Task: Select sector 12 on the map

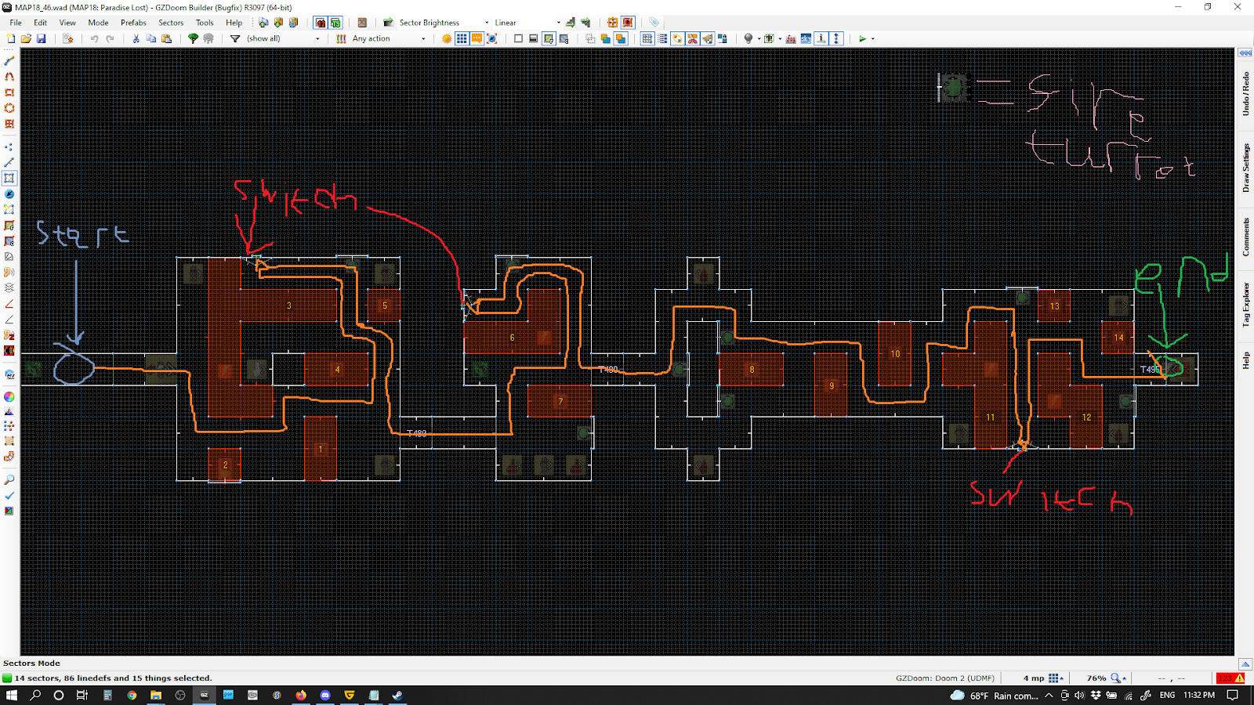Action: 1086,417
